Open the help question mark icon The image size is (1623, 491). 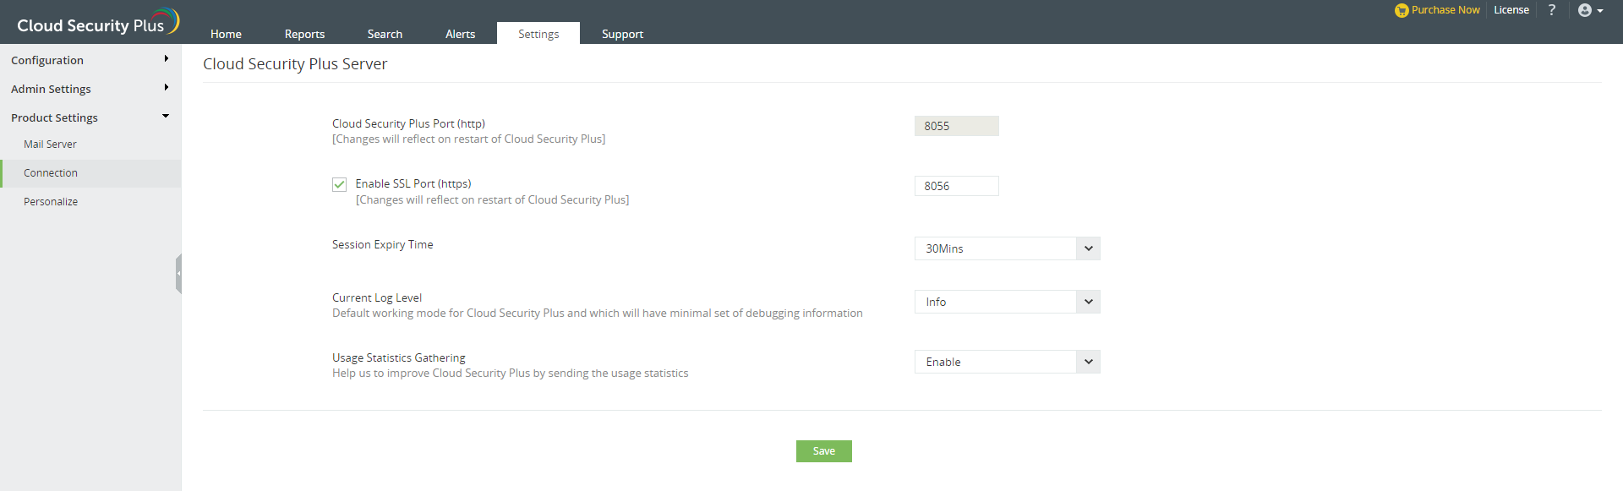point(1551,10)
